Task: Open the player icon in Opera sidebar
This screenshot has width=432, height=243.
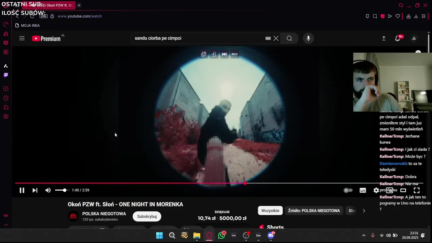Action: (6, 89)
